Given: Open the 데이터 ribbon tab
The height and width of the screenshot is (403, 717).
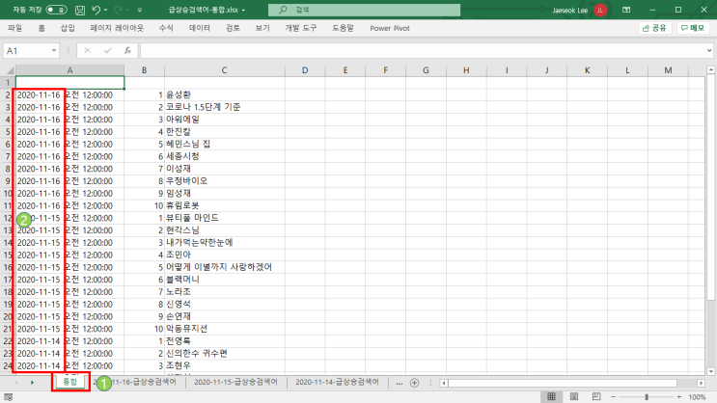Looking at the screenshot, I should tap(200, 29).
